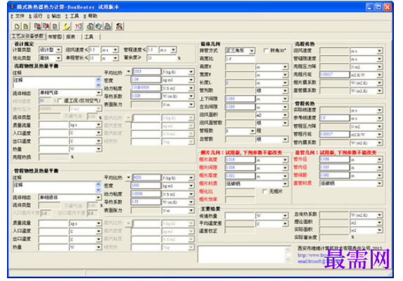Image resolution: width=403 pixels, height=281 pixels.
Task: Click the new blank document toolbar icon
Action: coord(17,26)
